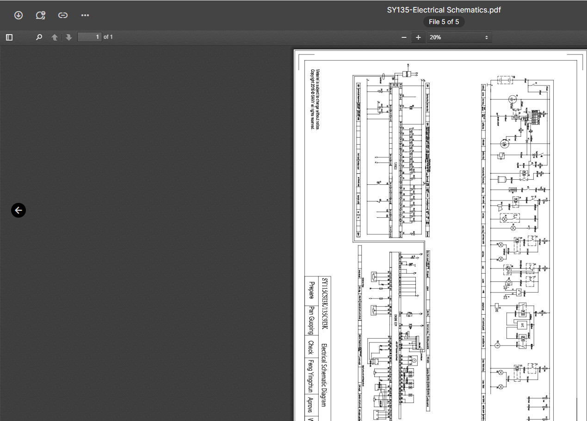Click the SY135-Electrical Schematics.pdf title
This screenshot has width=587, height=421.
(444, 10)
